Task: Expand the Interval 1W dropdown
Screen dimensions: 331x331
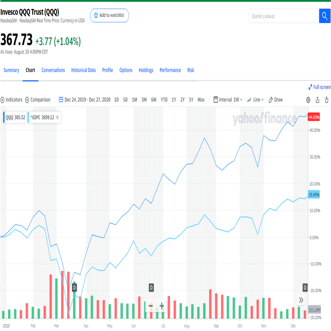Action: pos(228,100)
